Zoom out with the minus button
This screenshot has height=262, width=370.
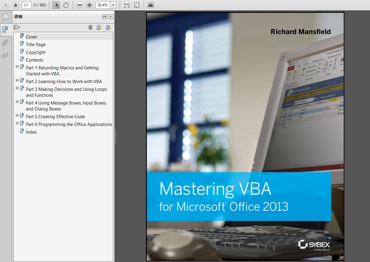point(80,5)
